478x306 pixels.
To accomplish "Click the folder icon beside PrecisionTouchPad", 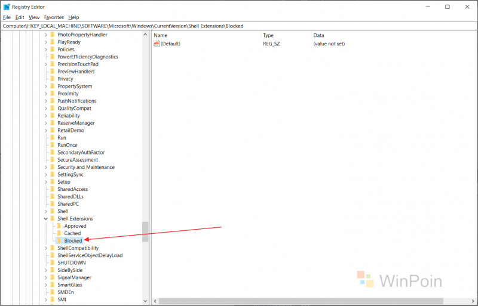I will click(52, 64).
